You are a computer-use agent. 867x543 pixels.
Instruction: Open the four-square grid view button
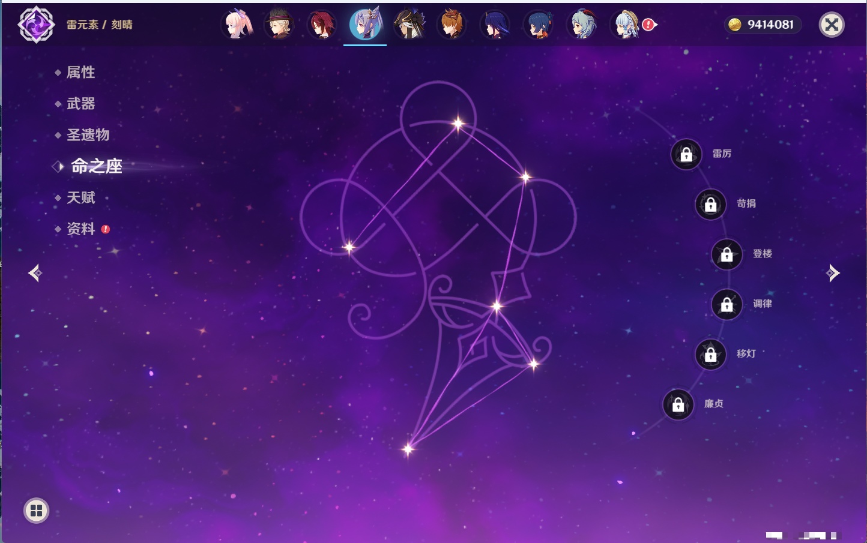tap(36, 511)
